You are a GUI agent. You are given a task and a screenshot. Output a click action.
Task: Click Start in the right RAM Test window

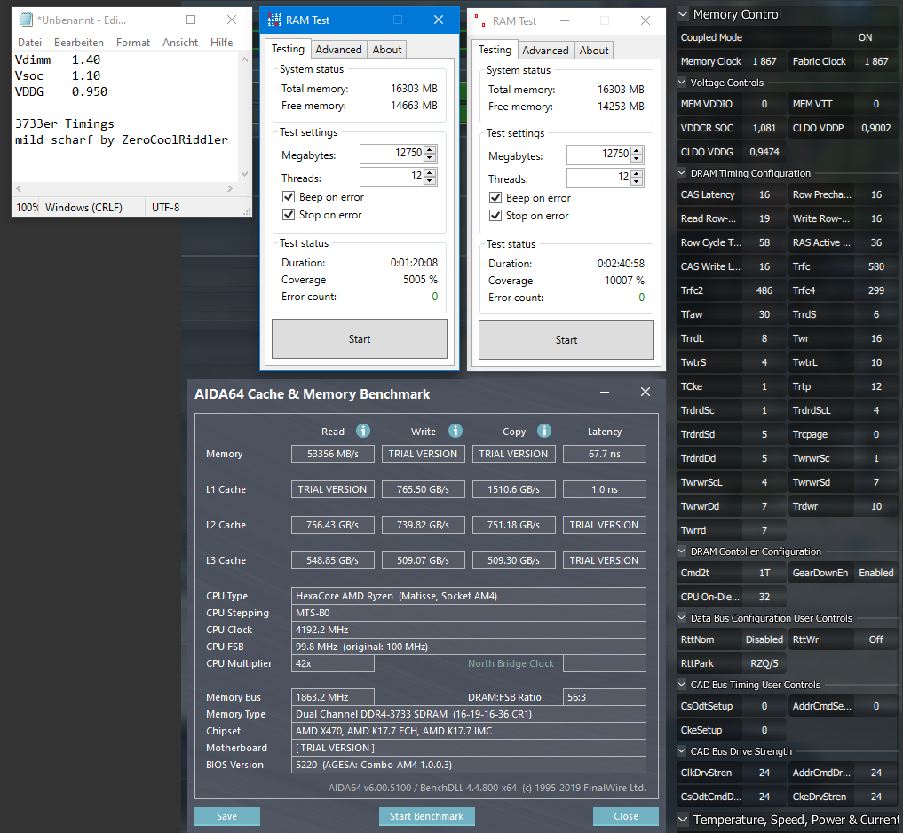click(566, 340)
